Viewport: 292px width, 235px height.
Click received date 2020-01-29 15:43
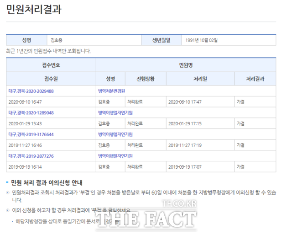click(25, 123)
